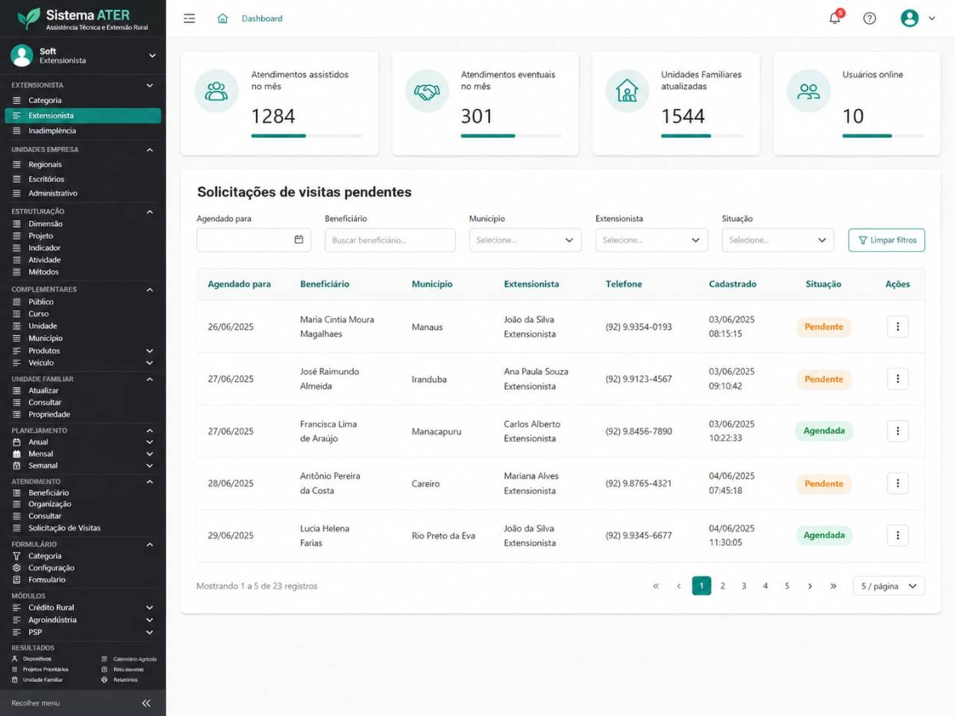Open Solicitação de Visitas in sidebar
The height and width of the screenshot is (716, 955).
point(64,528)
